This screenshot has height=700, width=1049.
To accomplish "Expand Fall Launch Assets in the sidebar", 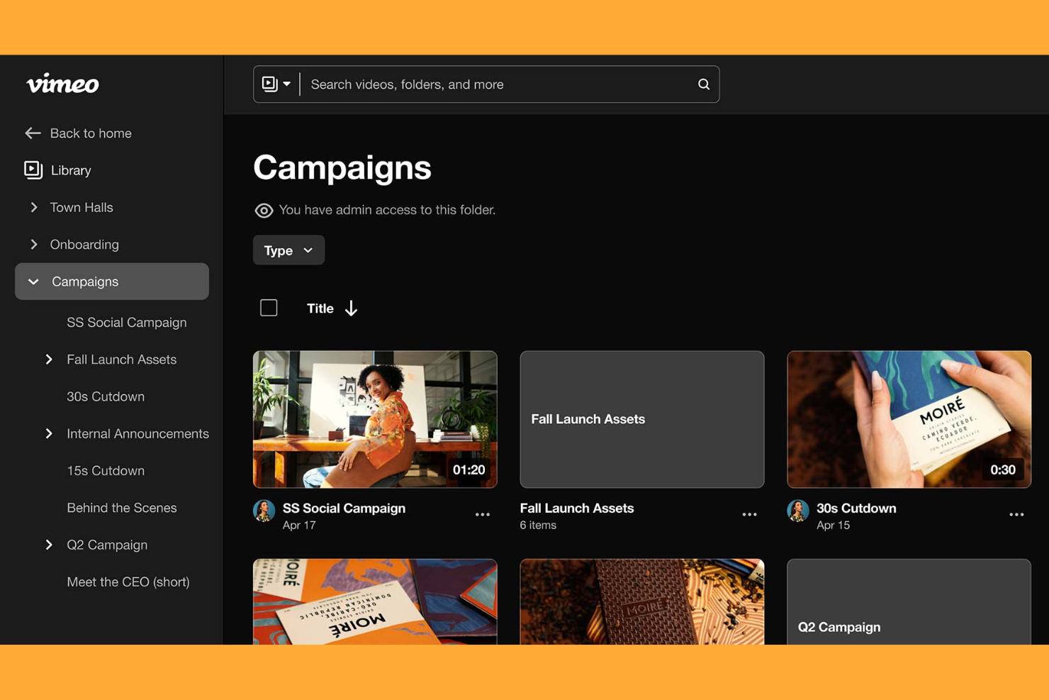I will click(49, 360).
